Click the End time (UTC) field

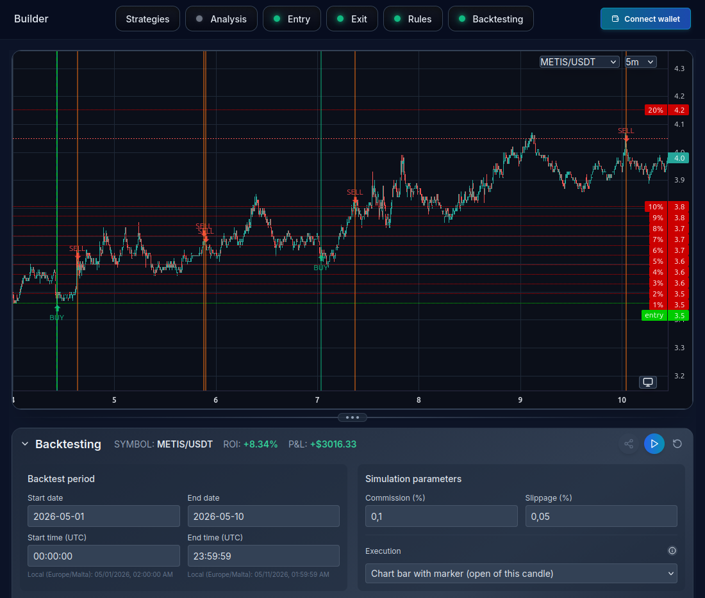coord(263,556)
